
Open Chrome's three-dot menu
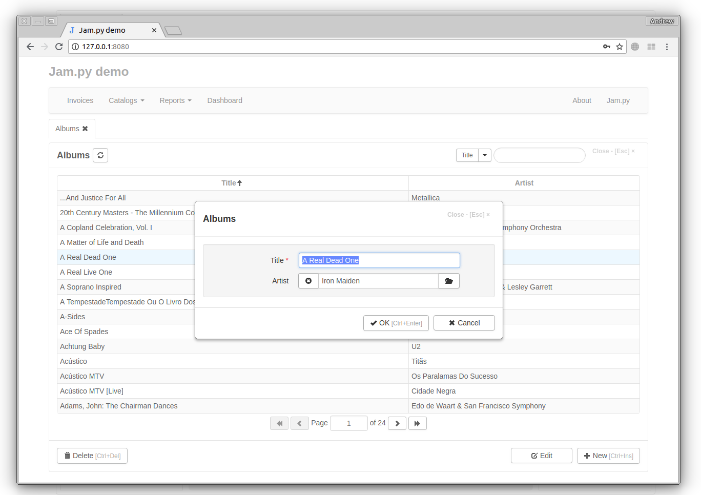[x=667, y=47]
